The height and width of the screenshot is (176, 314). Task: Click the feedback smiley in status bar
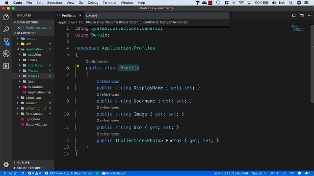[299, 173]
